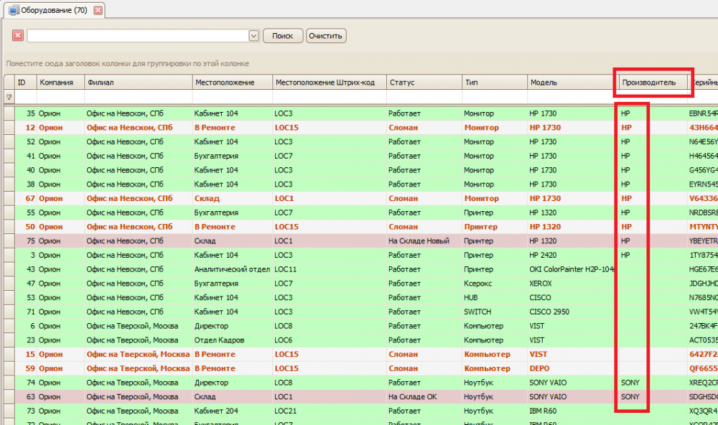718x425 pixels.
Task: Switch to the Оборудование (70) tab
Action: point(54,10)
